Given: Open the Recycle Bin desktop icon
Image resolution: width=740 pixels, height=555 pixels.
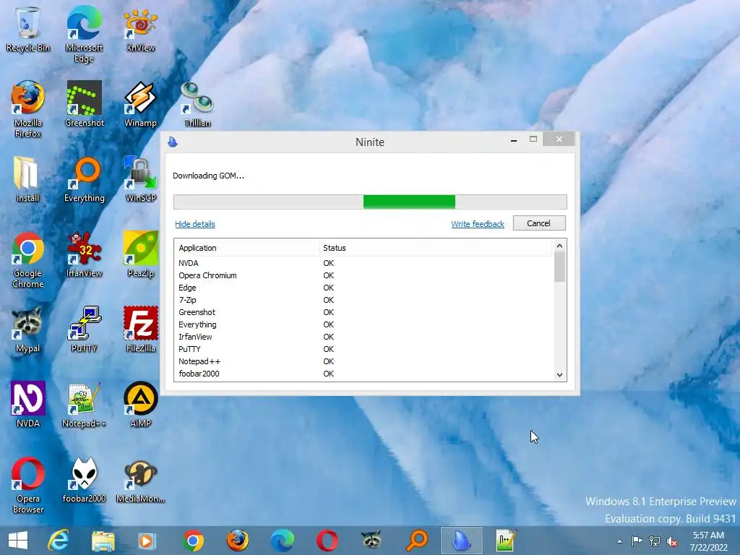Looking at the screenshot, I should click(x=28, y=29).
